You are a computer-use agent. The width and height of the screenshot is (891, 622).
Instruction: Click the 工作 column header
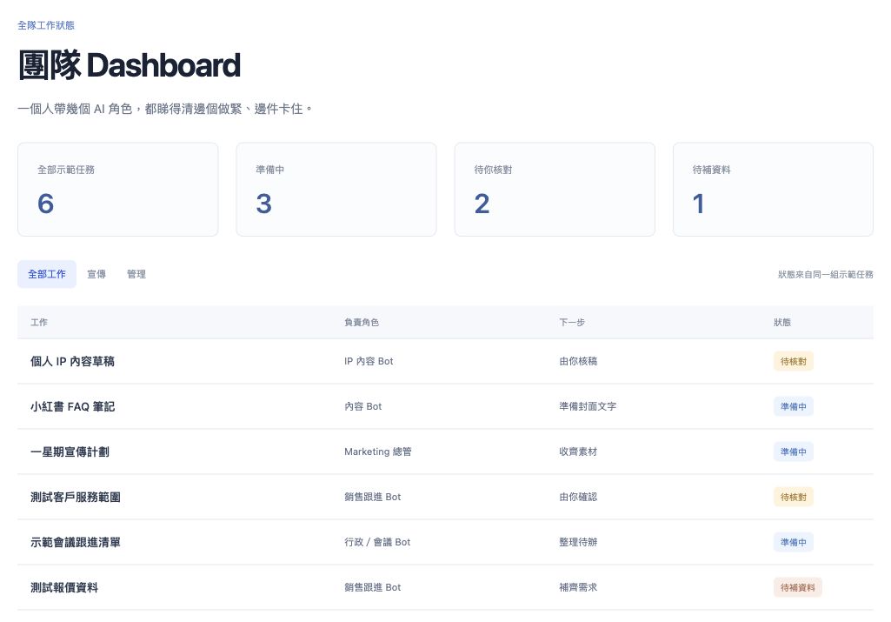39,323
